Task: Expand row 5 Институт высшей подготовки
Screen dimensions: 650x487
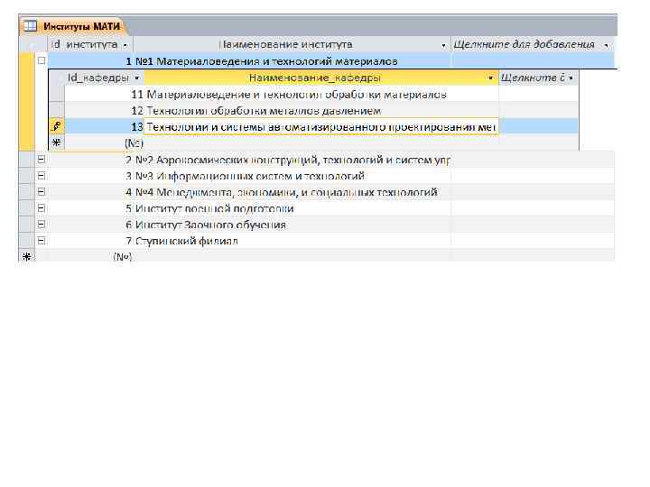Action: pyautogui.click(x=41, y=208)
